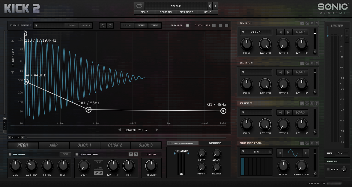This screenshot has height=187, width=352.
Task: Solo Click 1 with the S icon
Action: 317,23
